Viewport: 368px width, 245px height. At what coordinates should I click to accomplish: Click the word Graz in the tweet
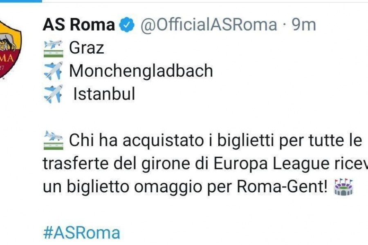tap(86, 48)
